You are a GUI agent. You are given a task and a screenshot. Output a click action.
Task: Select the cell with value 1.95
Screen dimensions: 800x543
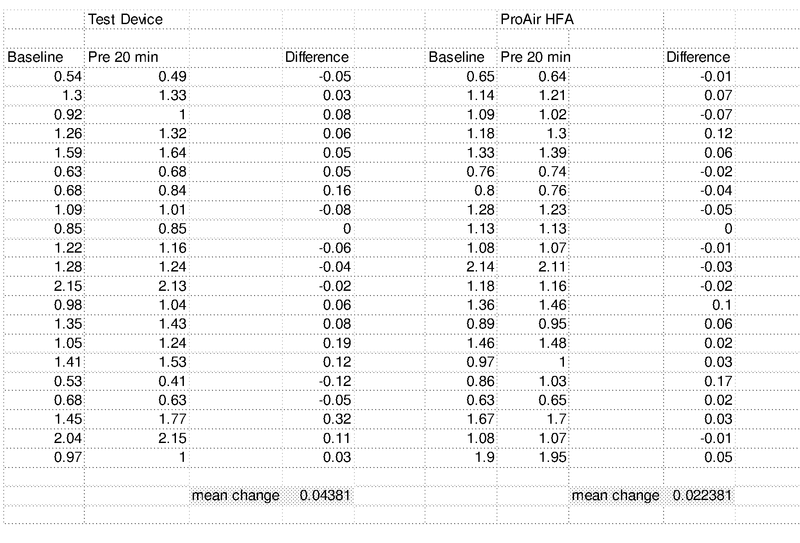coord(552,457)
